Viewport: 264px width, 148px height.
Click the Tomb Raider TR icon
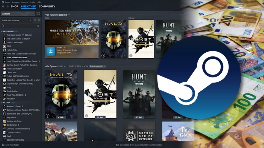5,91
